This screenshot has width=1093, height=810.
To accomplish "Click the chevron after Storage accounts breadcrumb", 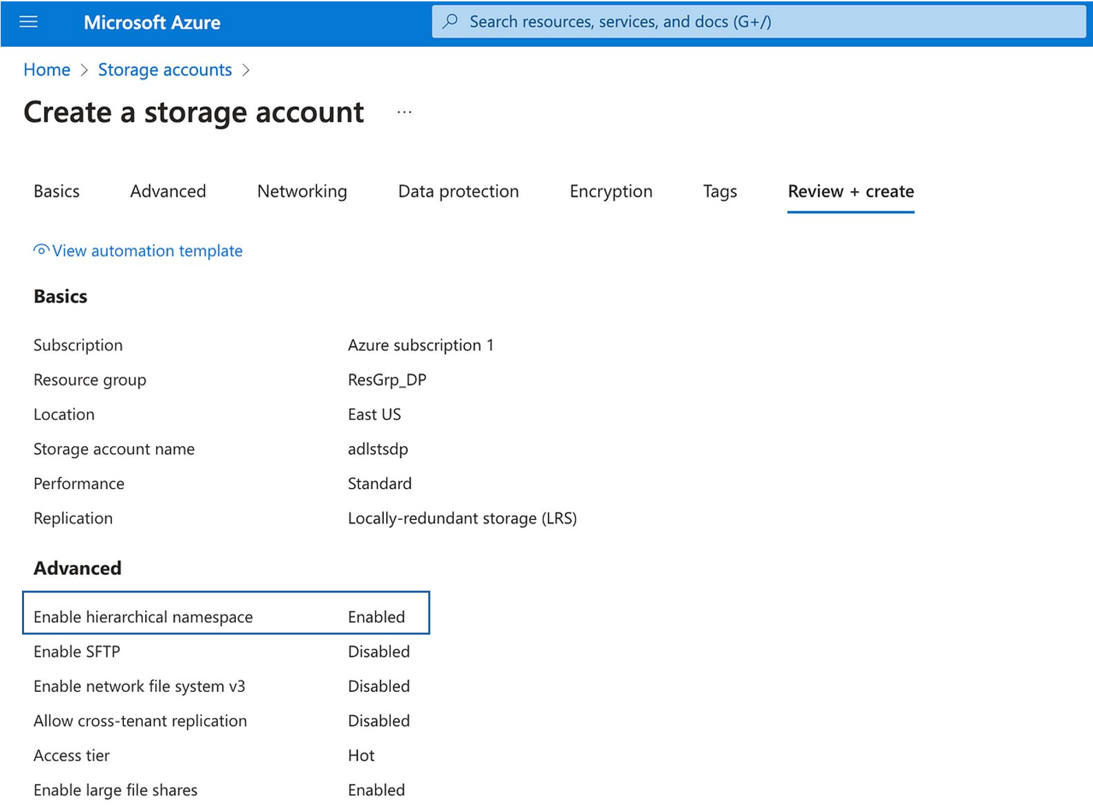I will (x=247, y=70).
